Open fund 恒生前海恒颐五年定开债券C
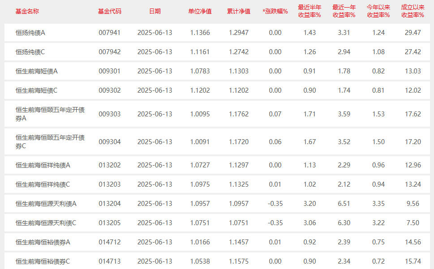The width and height of the screenshot is (434, 269). (x=50, y=142)
